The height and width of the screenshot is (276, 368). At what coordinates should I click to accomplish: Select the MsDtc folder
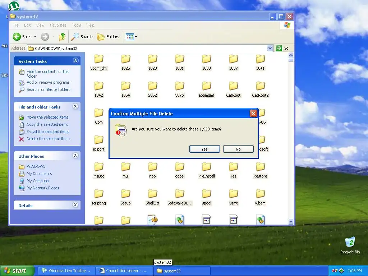[99, 170]
